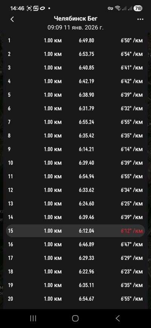151x328 pixels.
Task: Tap the battery indicator showing 78
Action: click(138, 8)
